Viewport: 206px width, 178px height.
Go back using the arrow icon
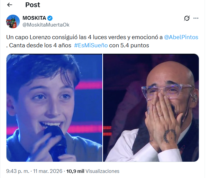(x=10, y=5)
